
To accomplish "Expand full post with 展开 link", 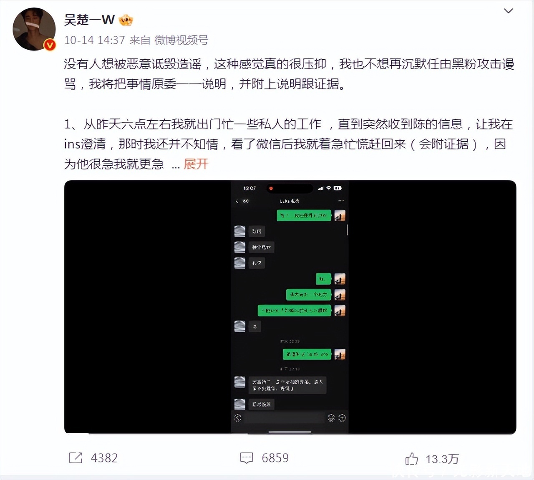I will click(x=196, y=164).
